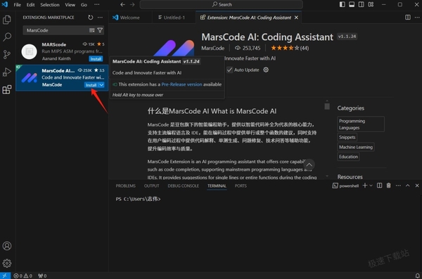Open remote window status bar icon
422x279 pixels.
click(x=5, y=275)
